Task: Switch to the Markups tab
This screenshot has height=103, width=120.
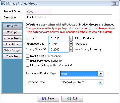Action: coord(12,32)
